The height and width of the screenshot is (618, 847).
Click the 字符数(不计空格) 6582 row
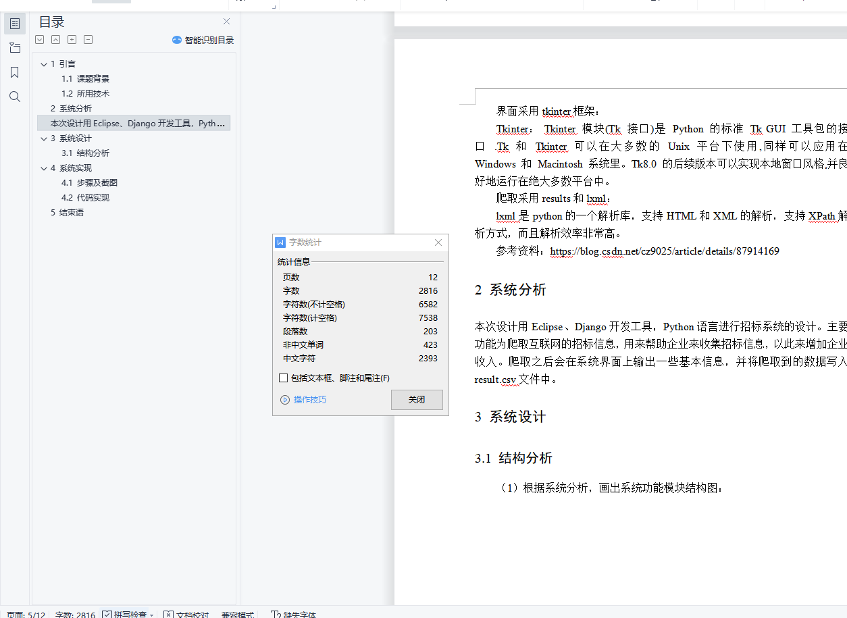pos(360,305)
